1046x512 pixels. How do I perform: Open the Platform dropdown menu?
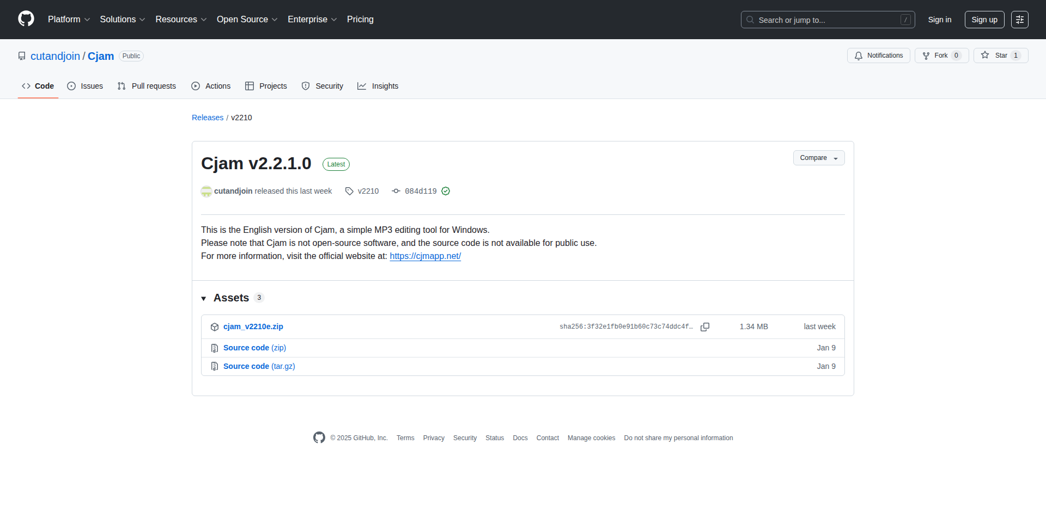[69, 20]
